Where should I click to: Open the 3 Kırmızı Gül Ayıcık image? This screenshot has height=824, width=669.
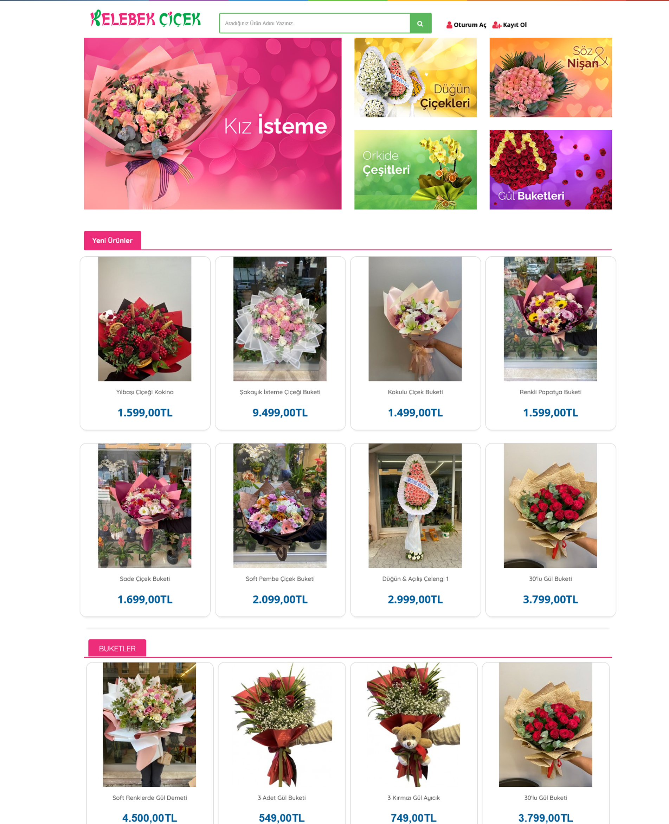click(413, 724)
